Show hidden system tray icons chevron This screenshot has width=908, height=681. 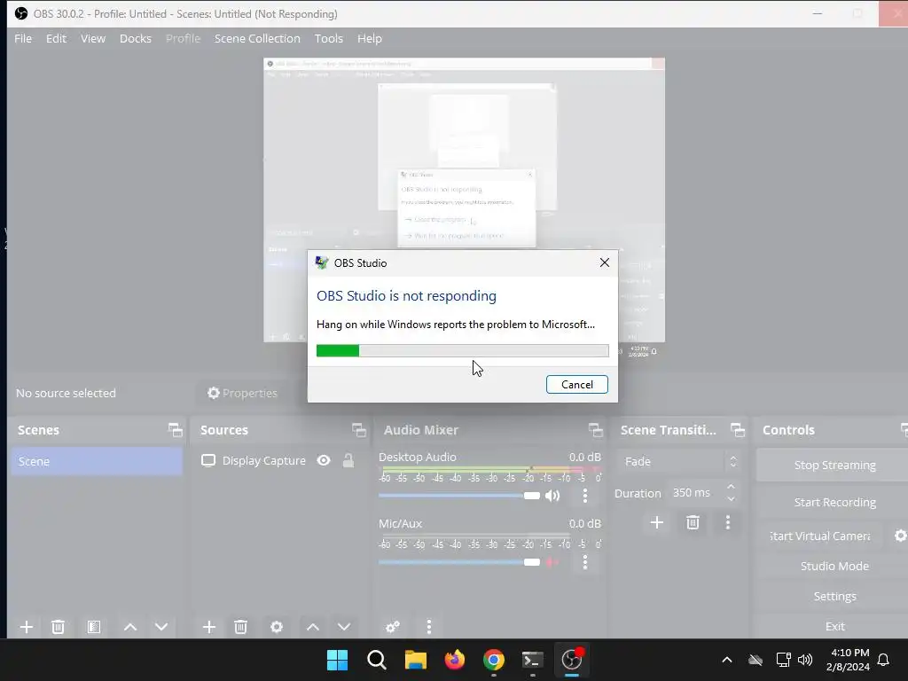tap(727, 660)
